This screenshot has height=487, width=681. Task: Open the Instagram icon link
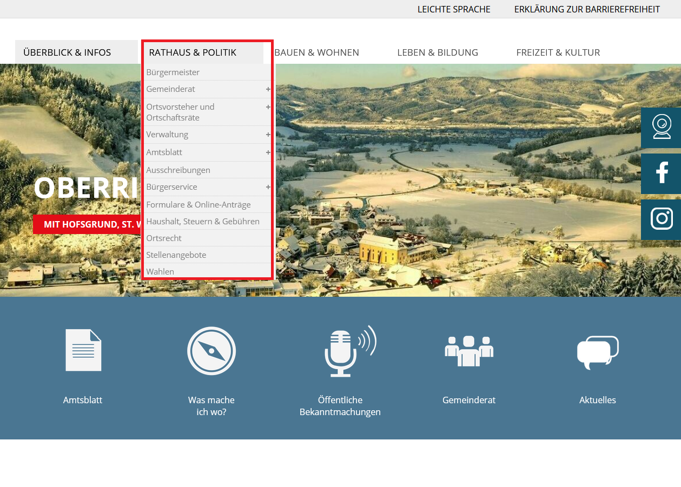[661, 219]
